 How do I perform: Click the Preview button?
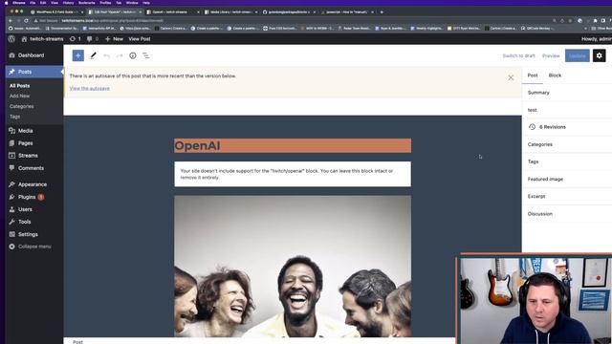click(x=551, y=55)
